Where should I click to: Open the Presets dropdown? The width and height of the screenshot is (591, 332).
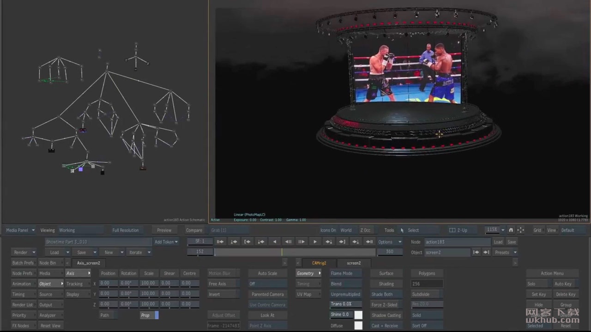click(x=505, y=252)
